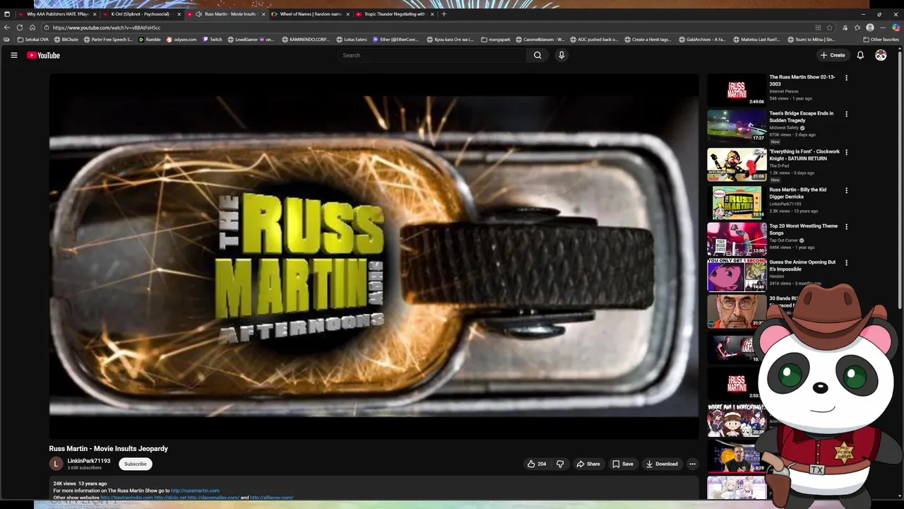Share the video

coord(588,464)
